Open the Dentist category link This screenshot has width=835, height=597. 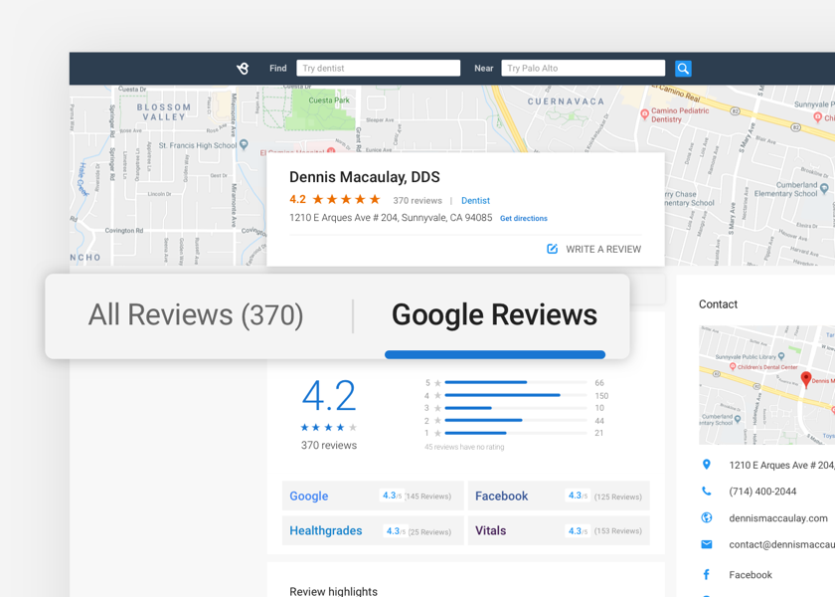[x=475, y=200]
